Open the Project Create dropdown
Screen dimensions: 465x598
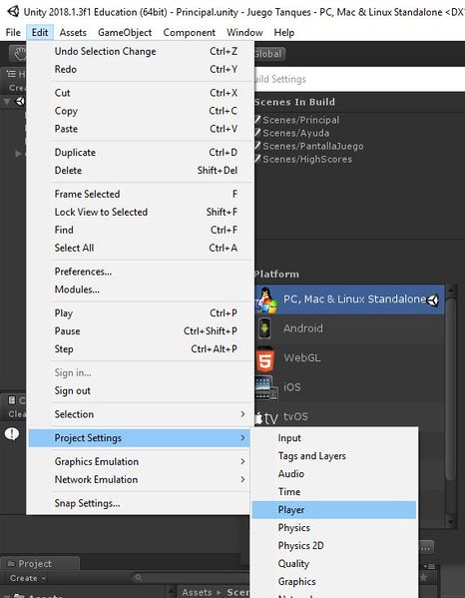click(28, 578)
